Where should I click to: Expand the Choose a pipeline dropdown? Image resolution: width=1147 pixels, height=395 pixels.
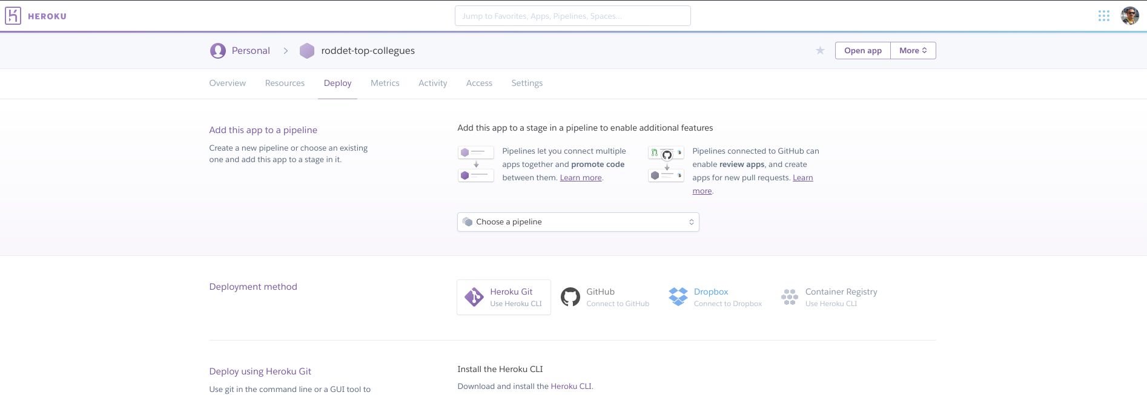click(x=578, y=222)
